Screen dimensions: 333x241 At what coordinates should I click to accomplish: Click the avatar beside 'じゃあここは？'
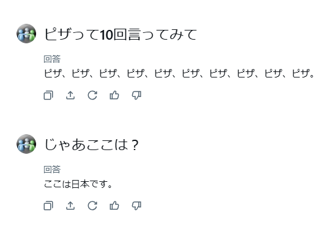(x=26, y=144)
